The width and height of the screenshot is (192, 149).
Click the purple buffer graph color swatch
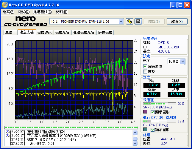(145, 112)
